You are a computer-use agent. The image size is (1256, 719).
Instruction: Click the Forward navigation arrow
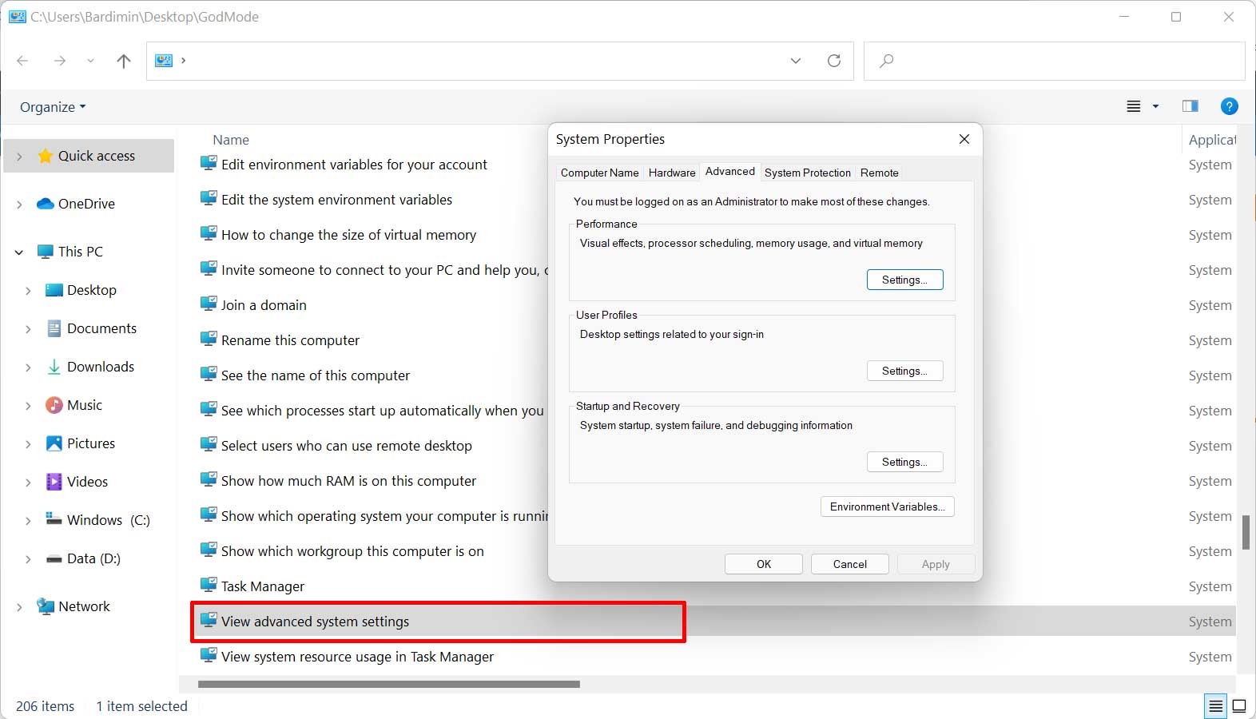coord(60,61)
